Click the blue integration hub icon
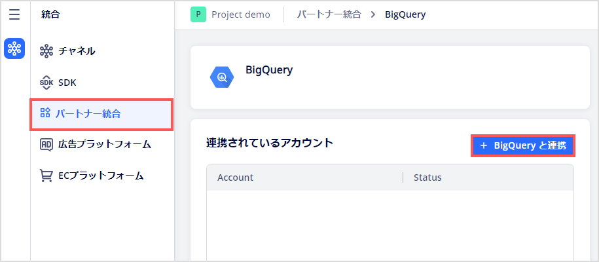Image resolution: width=599 pixels, height=262 pixels. pos(14,48)
